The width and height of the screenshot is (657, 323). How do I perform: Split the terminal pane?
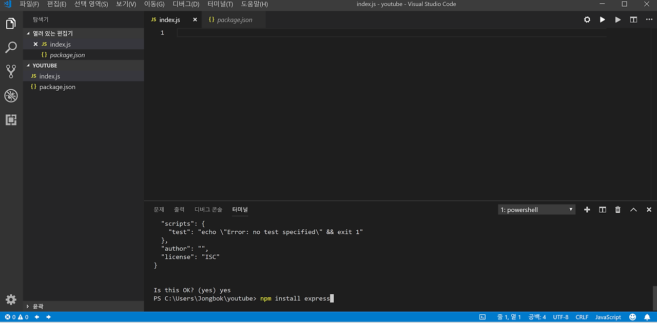(x=603, y=210)
